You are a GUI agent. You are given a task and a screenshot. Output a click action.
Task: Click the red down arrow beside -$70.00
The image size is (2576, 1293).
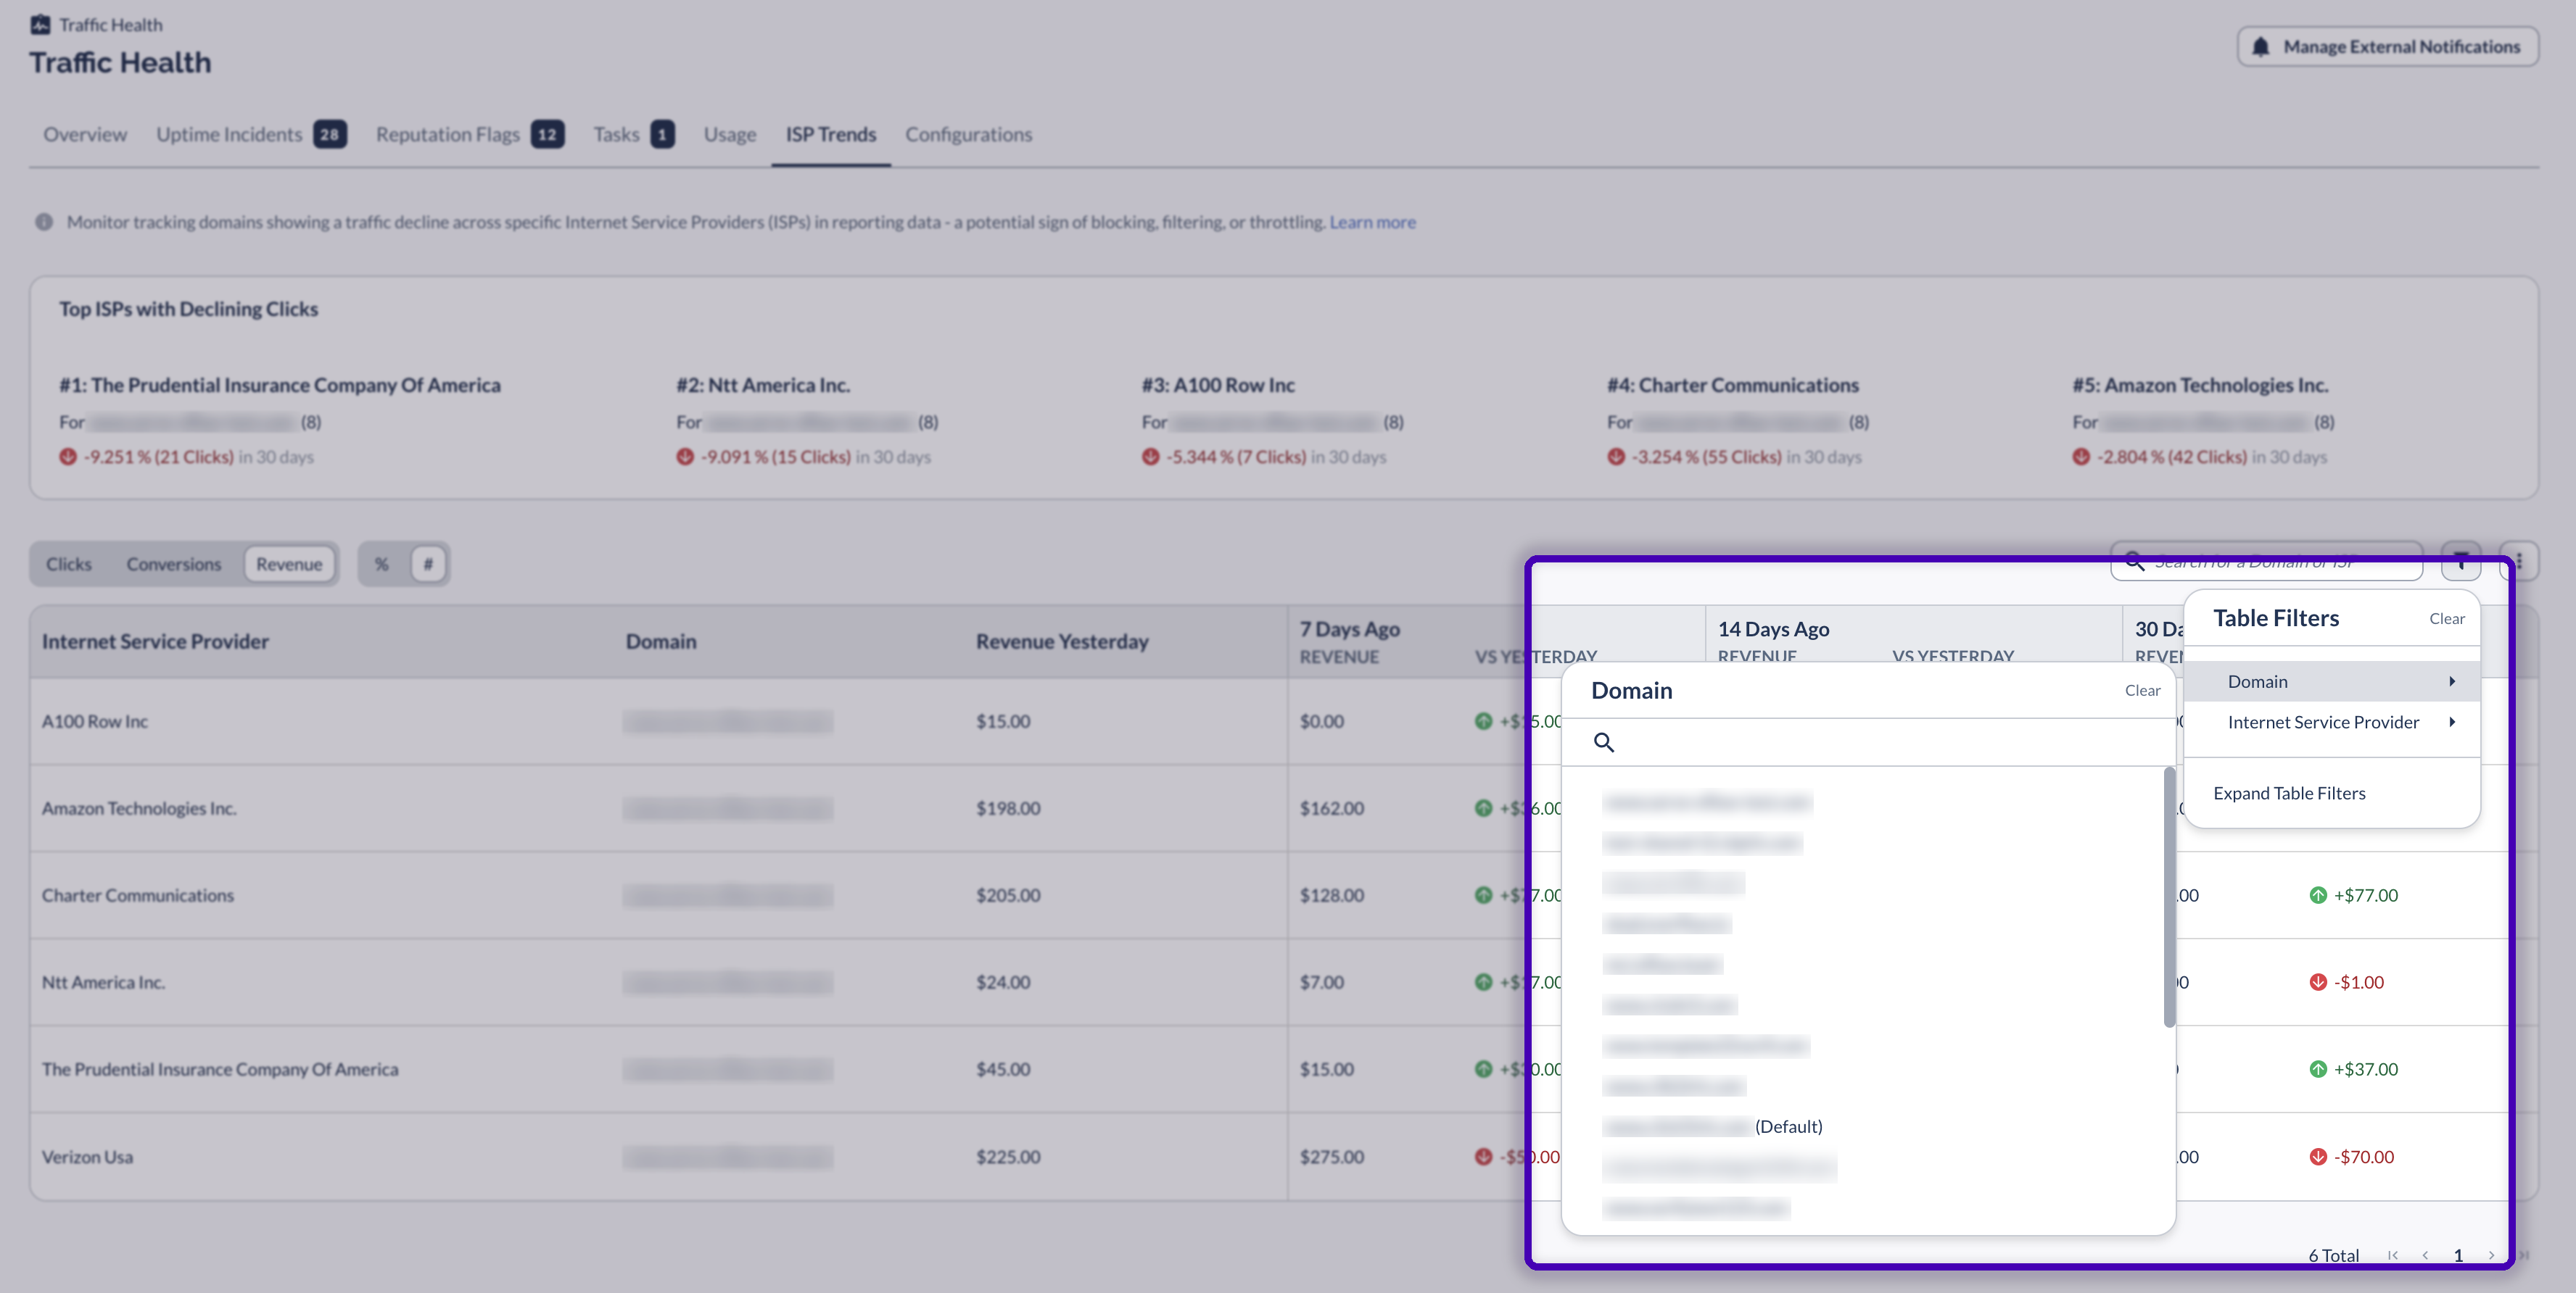[x=2318, y=1157]
